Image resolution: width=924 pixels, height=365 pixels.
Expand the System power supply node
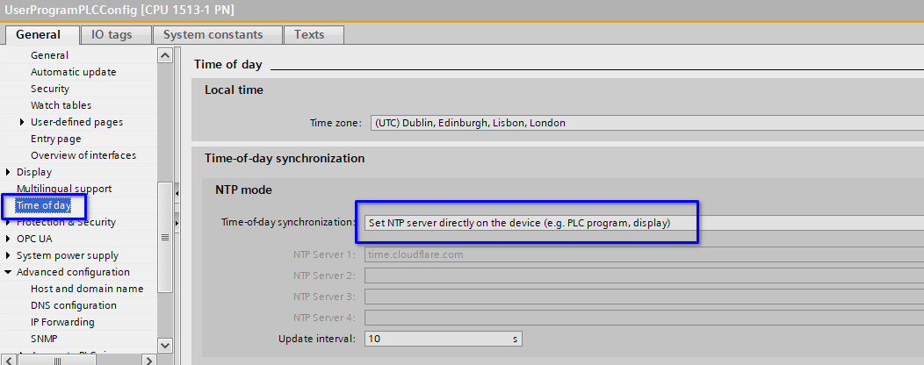9,255
